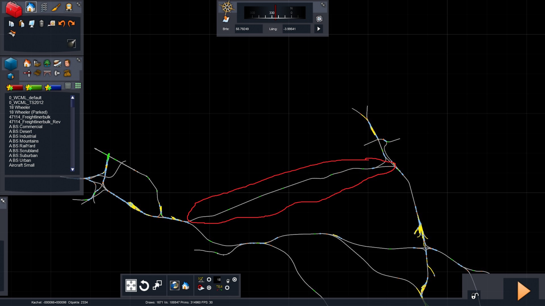Viewport: 545px width, 306px height.
Task: Toggle the TS14 gradient radio button
Action: (x=227, y=288)
